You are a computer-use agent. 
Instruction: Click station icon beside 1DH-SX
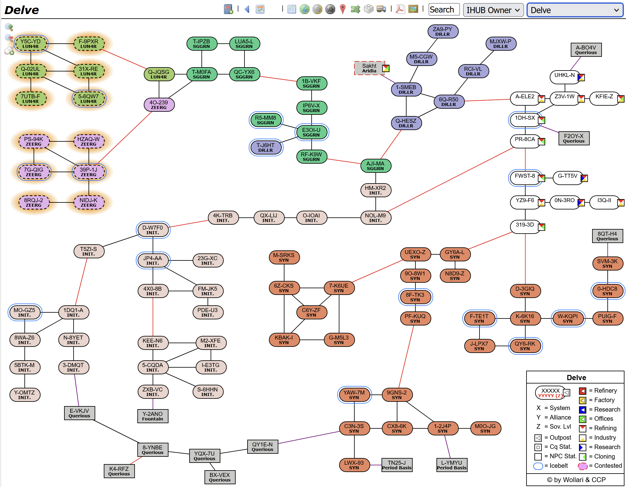(x=541, y=120)
